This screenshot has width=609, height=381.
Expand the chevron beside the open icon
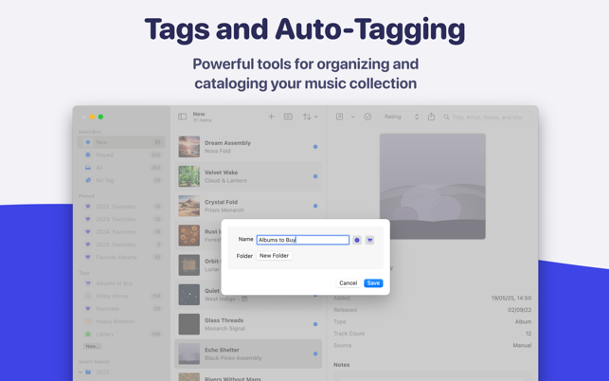point(352,117)
